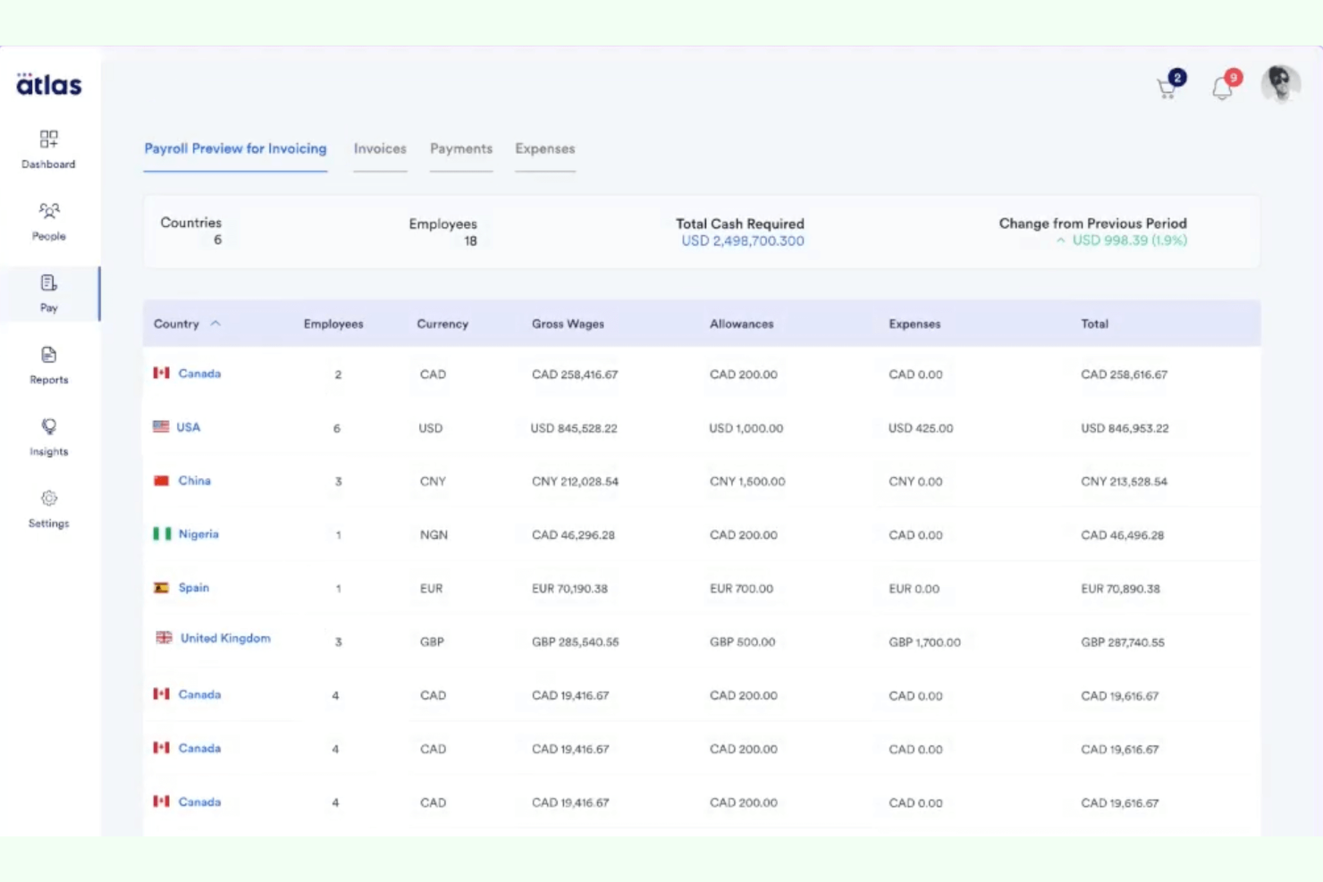The image size is (1323, 882).
Task: Switch to the Expenses tab
Action: (544, 148)
